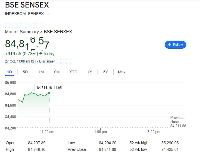This screenshot has width=200, height=155.
Task: Click the Open value 84,297.39
Action: click(37, 143)
